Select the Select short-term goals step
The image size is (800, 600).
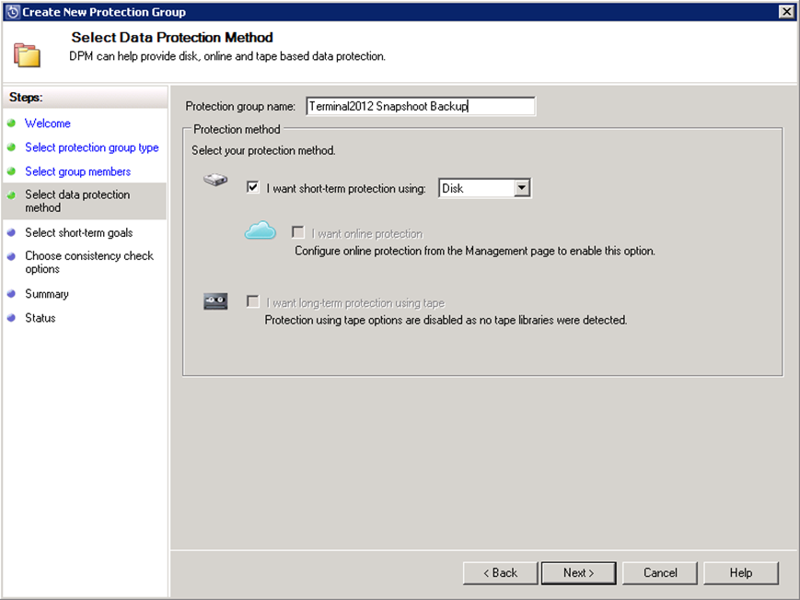[78, 232]
